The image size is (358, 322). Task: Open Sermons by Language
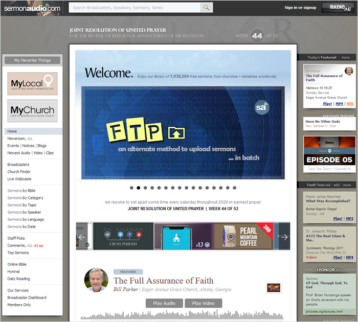click(x=26, y=220)
